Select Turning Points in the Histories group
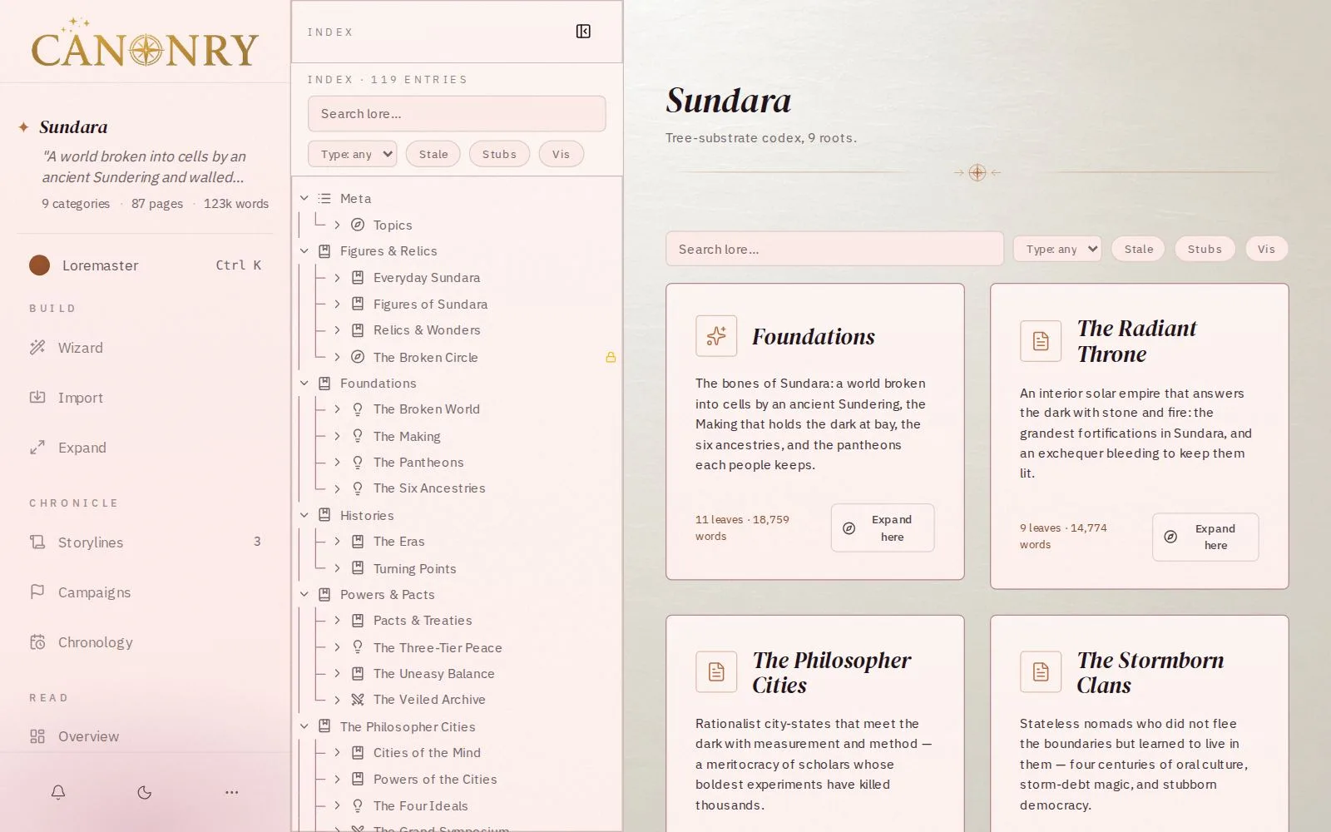 (x=414, y=568)
